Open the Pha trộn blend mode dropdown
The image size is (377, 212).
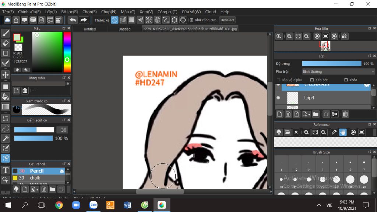(x=338, y=72)
